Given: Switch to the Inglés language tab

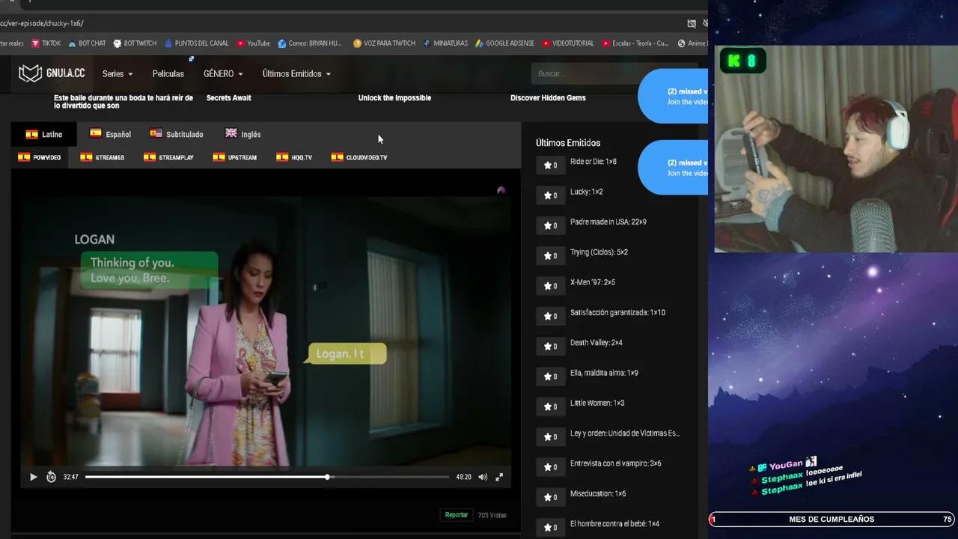Looking at the screenshot, I should coord(243,135).
